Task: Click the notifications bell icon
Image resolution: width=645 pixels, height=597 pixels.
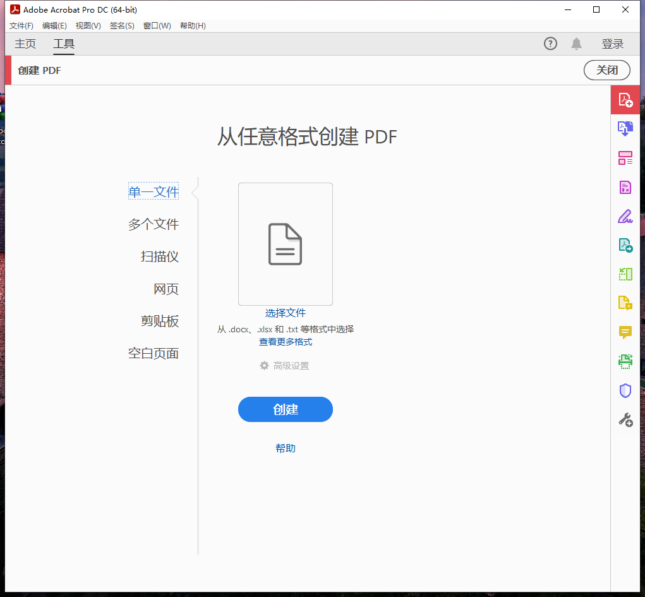Action: 576,44
